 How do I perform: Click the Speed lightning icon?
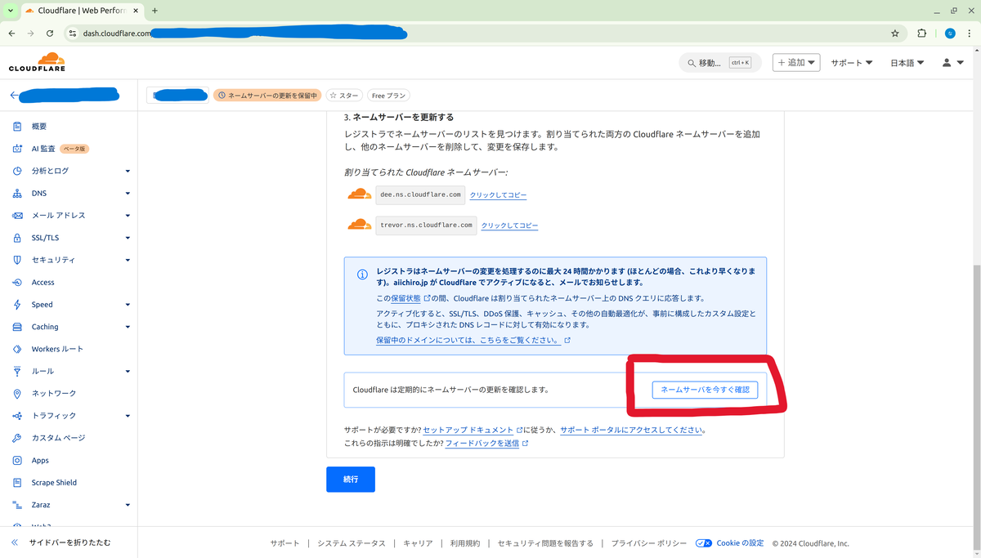pyautogui.click(x=17, y=305)
